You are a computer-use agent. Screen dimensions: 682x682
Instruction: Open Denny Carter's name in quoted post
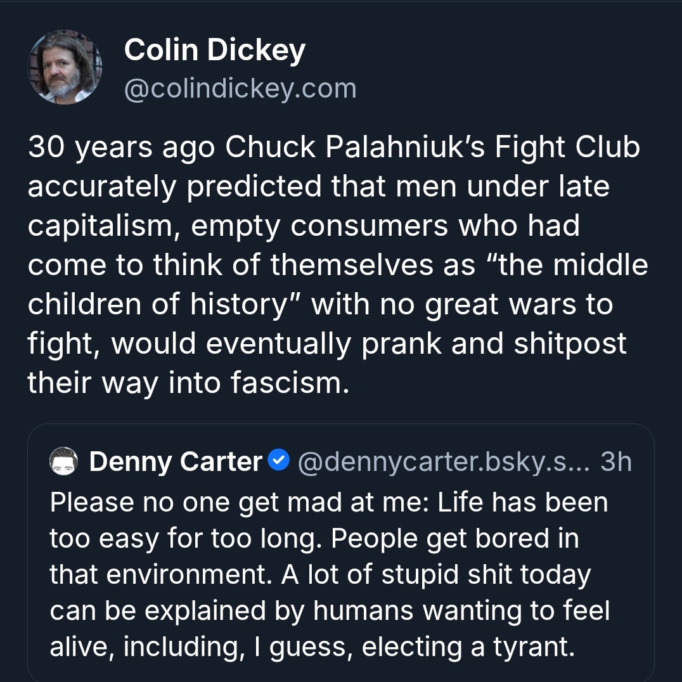coord(176,462)
